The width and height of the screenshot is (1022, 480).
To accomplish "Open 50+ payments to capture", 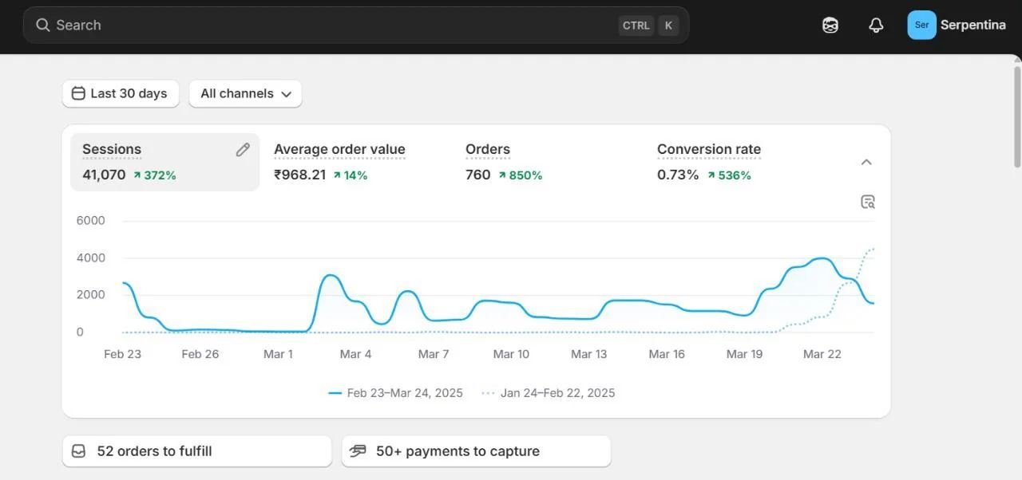I will tap(476, 451).
